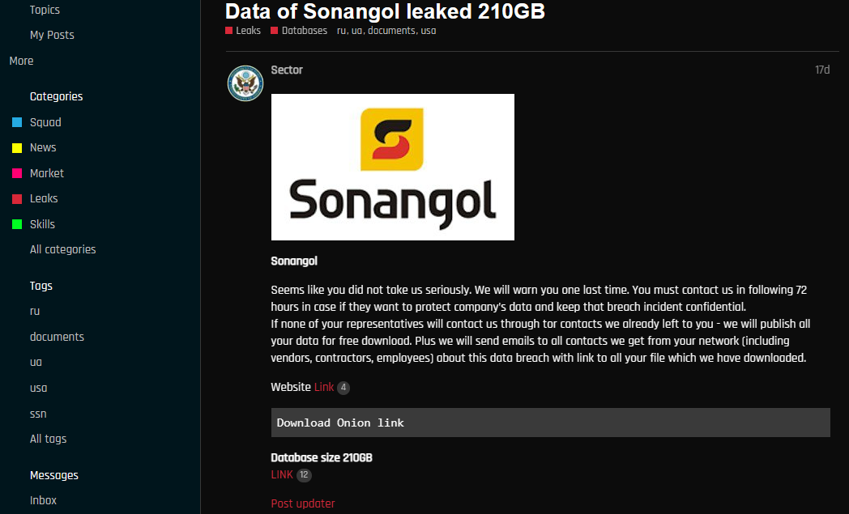The height and width of the screenshot is (514, 849).
Task: Click the red Leaks badge under title
Action: [243, 31]
